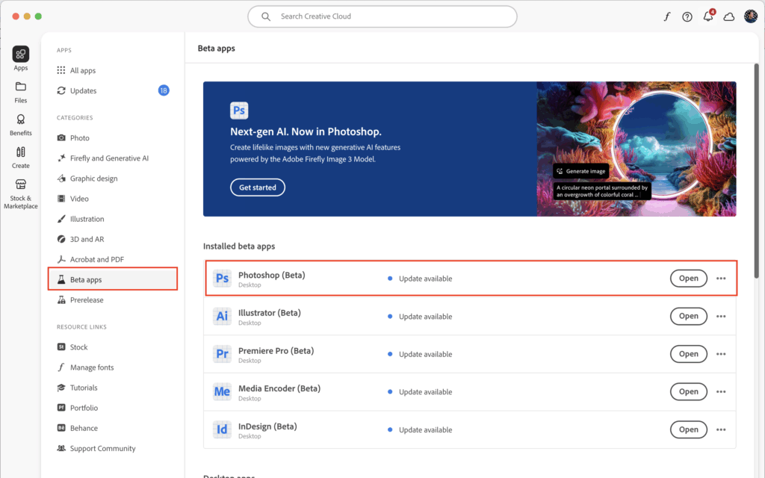
Task: Click Get started button in banner
Action: pos(258,187)
